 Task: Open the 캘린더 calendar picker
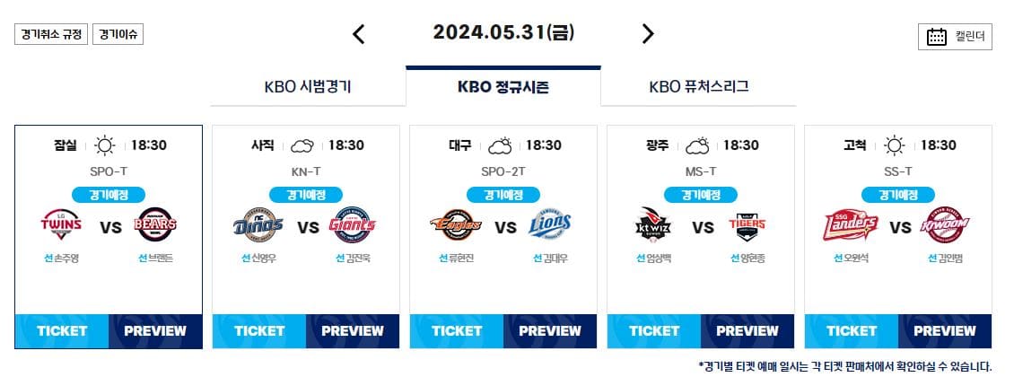pyautogui.click(x=955, y=36)
